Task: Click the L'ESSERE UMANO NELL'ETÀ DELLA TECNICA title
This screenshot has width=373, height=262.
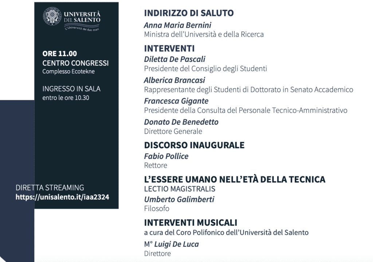Action: 235,179
